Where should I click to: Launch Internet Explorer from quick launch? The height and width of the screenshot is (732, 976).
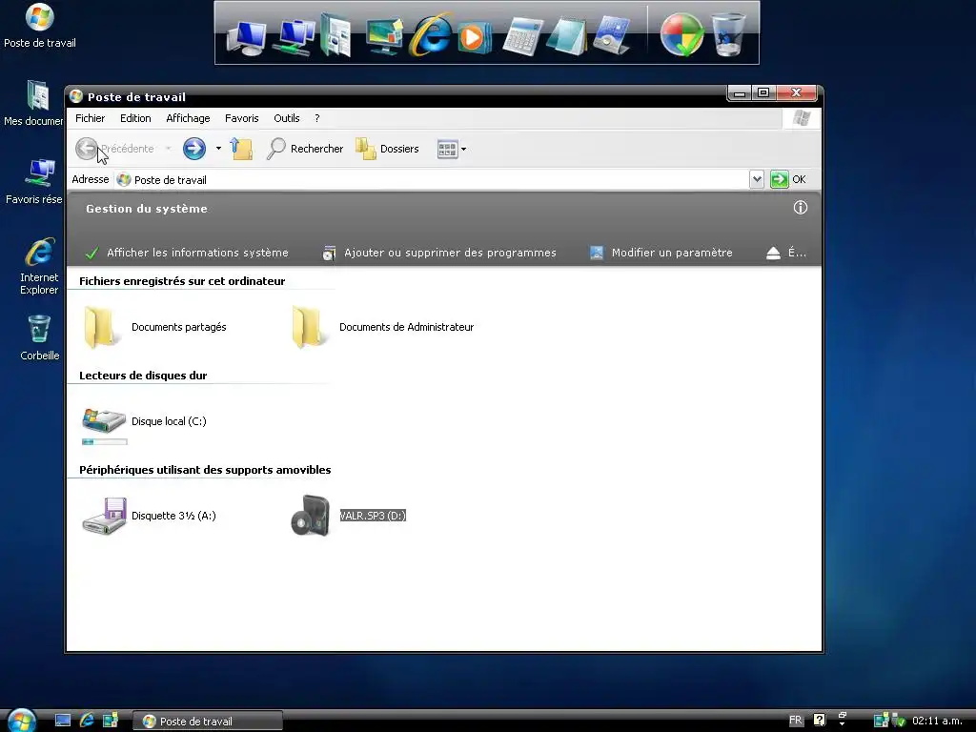pos(87,721)
